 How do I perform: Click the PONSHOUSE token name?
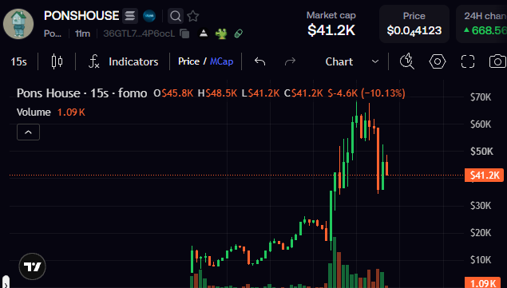[81, 16]
